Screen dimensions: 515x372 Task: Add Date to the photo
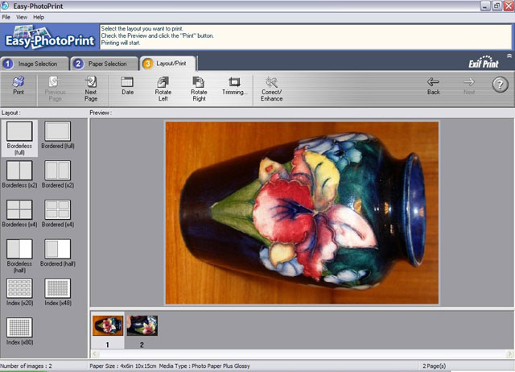tap(127, 85)
